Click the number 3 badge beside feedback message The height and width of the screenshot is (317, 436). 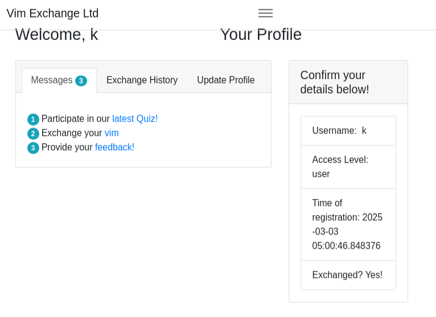[x=33, y=148]
